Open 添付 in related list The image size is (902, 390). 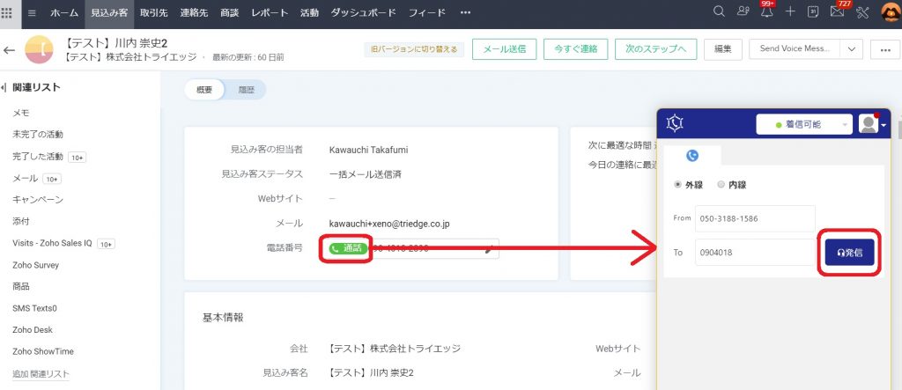21,222
